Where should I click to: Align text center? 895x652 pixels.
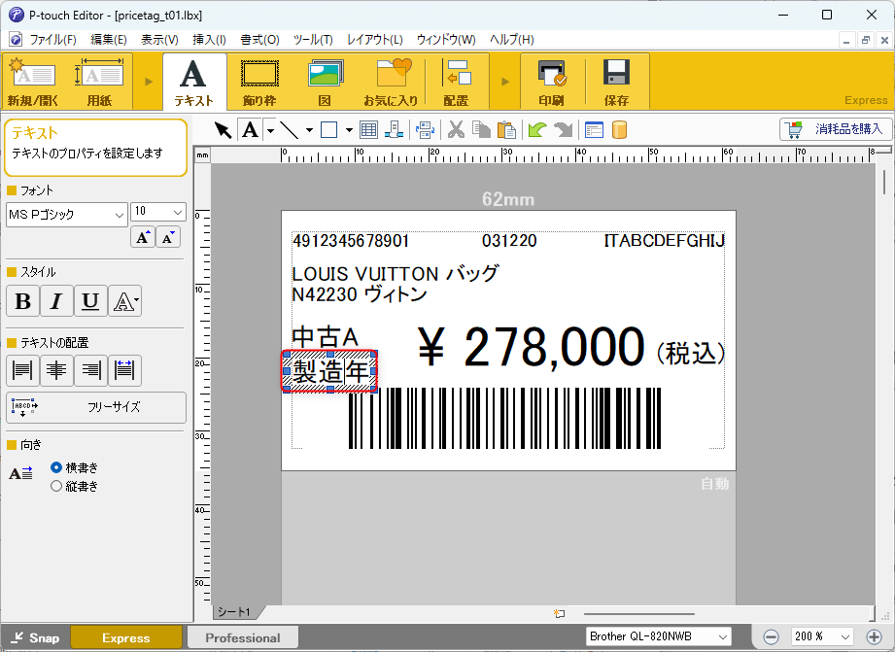coord(56,370)
